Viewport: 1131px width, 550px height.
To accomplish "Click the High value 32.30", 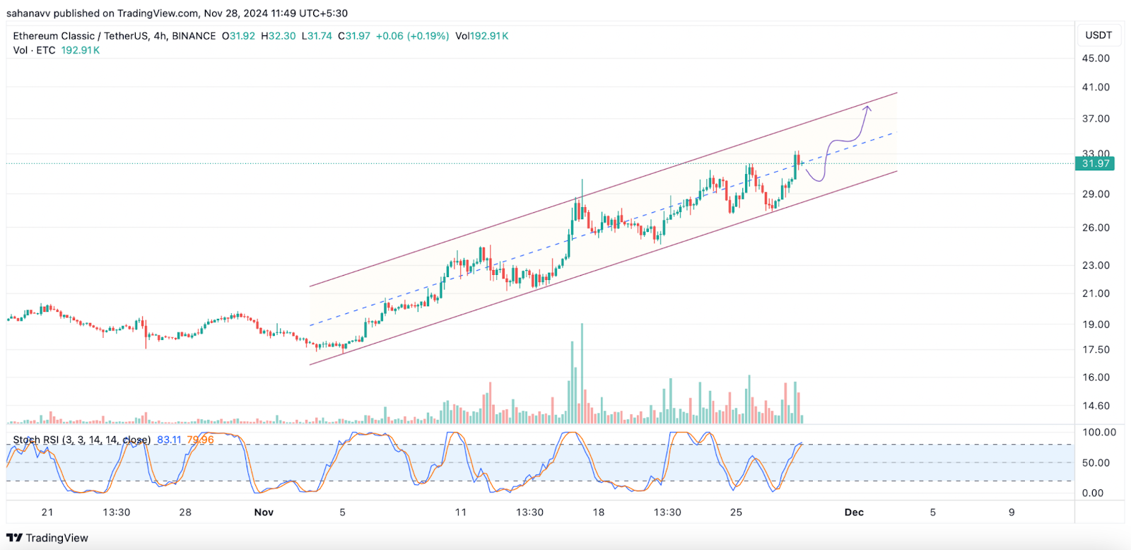I will click(x=279, y=36).
